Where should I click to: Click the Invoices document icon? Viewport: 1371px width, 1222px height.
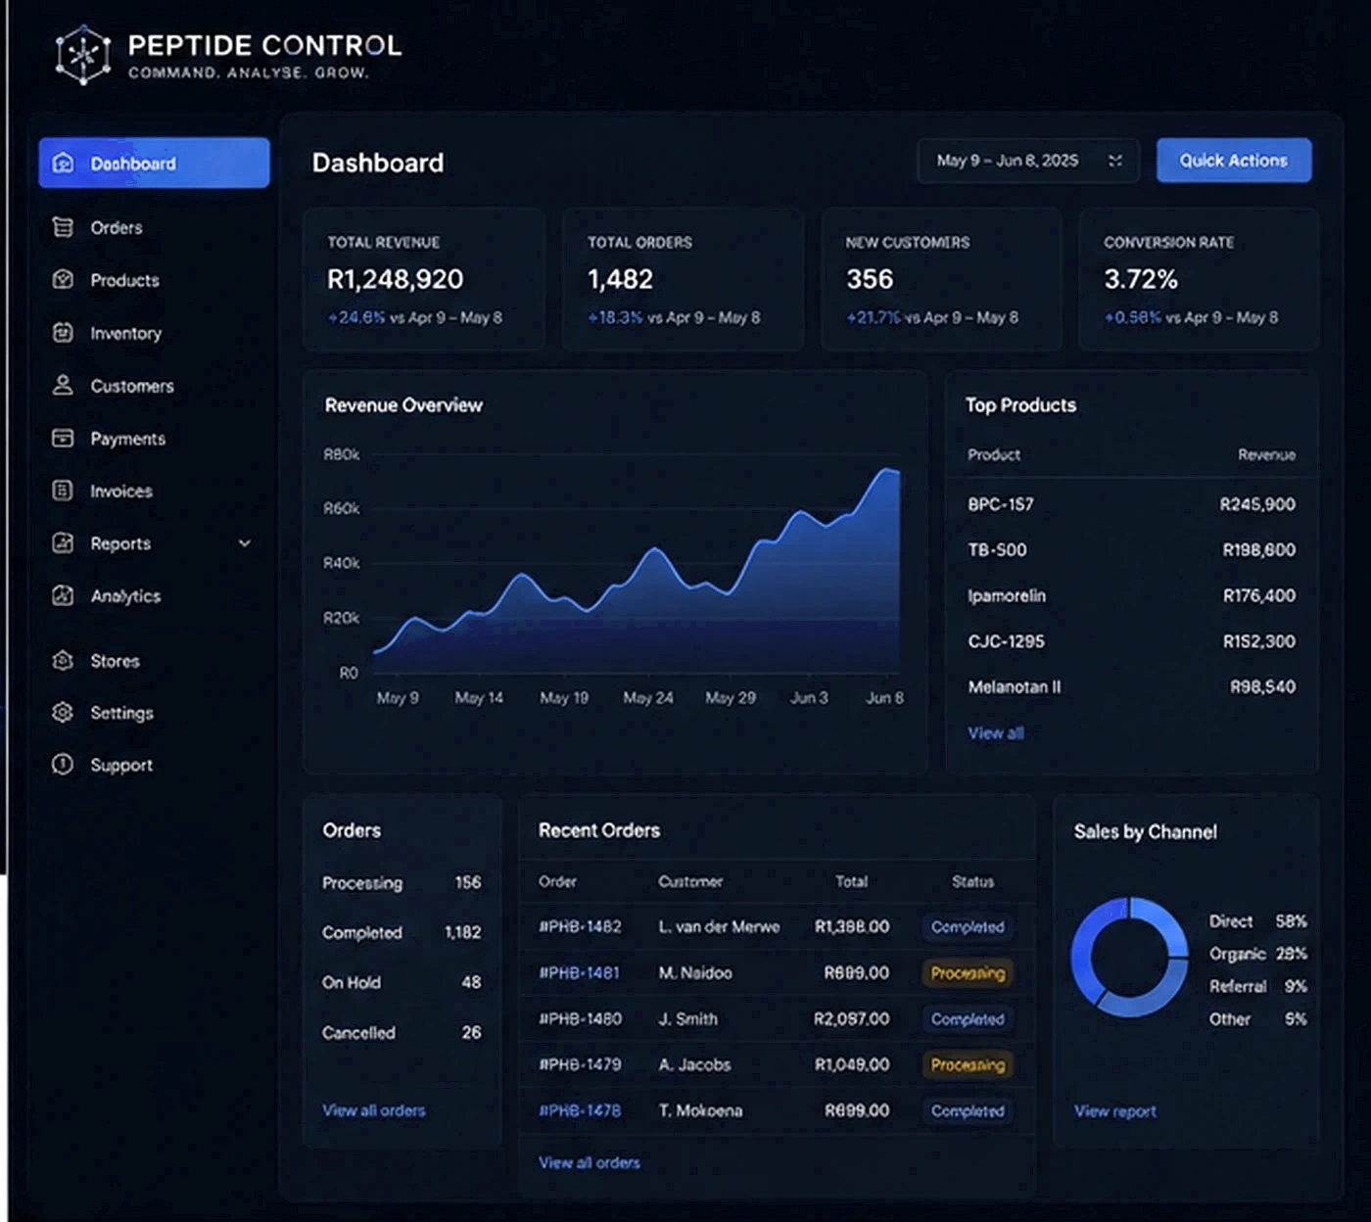63,491
